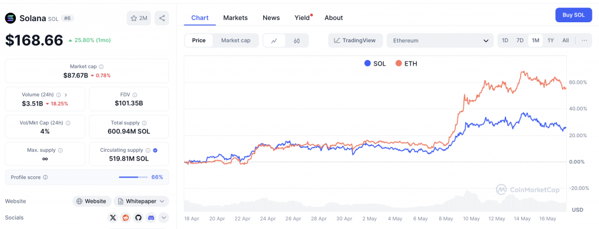Expand more socials chevron
Screen dimensions: 599x229
[164, 217]
